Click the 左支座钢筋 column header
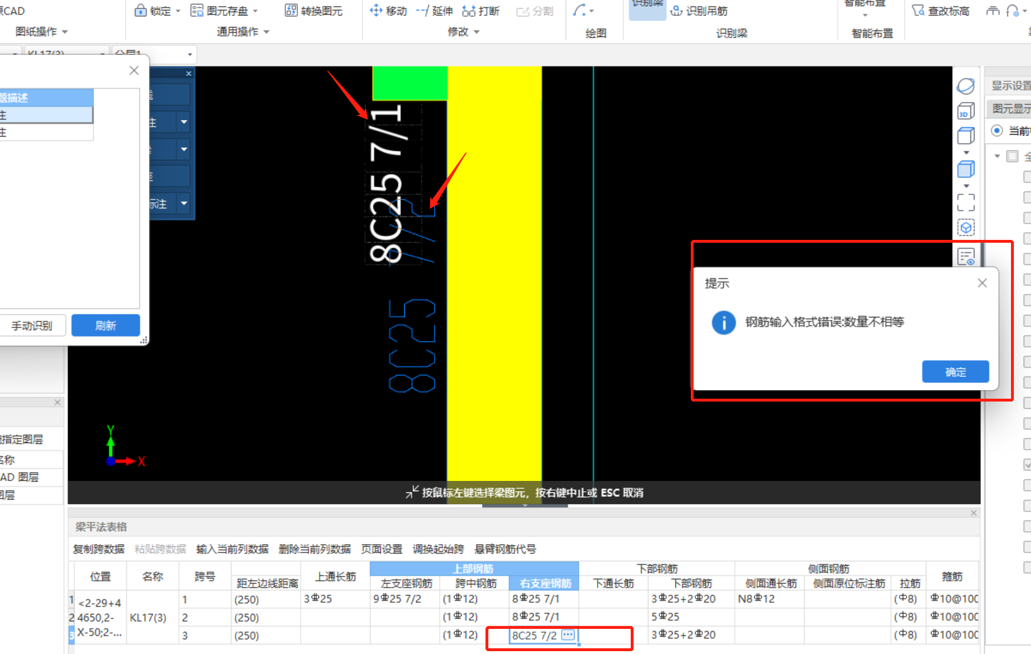1031x654 pixels. click(405, 583)
